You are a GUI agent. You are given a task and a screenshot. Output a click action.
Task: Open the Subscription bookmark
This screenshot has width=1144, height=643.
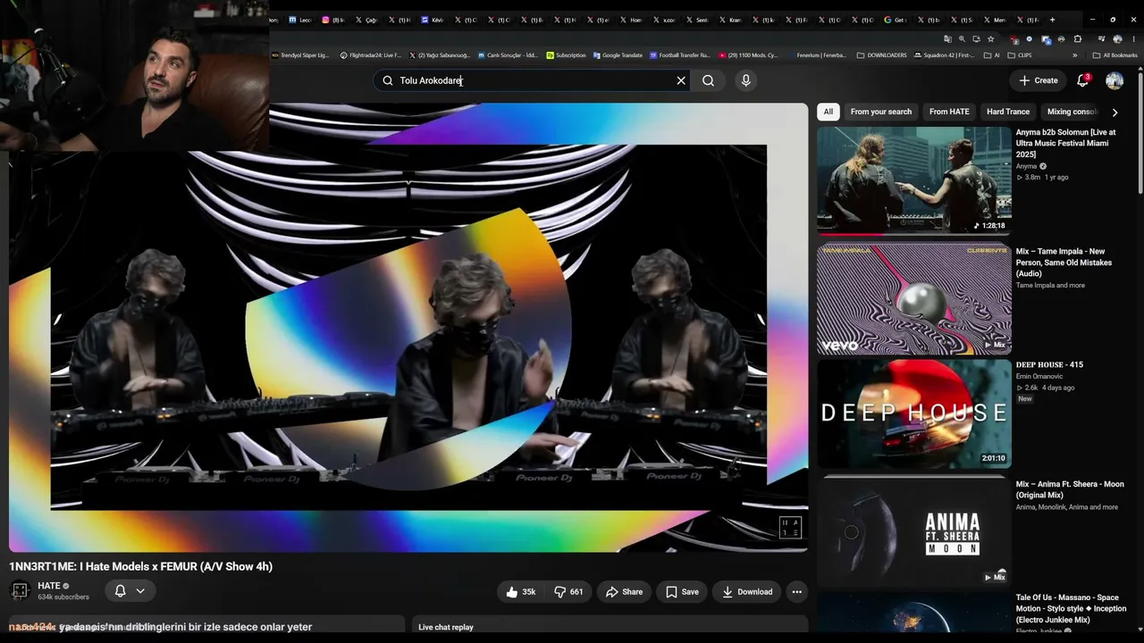click(x=566, y=55)
